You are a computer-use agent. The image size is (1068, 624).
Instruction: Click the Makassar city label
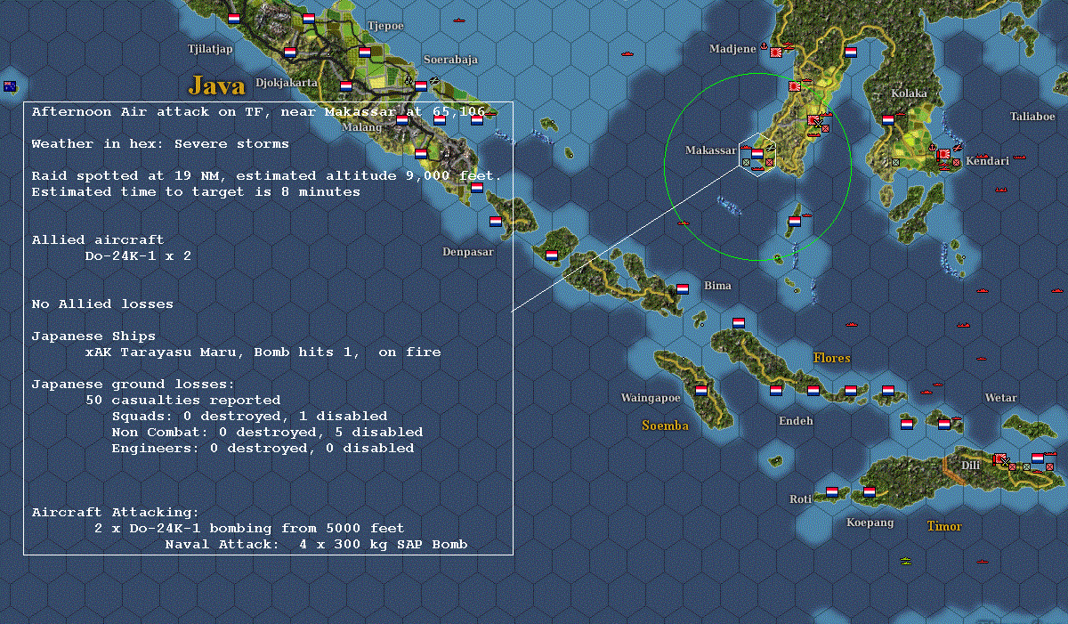click(x=710, y=150)
